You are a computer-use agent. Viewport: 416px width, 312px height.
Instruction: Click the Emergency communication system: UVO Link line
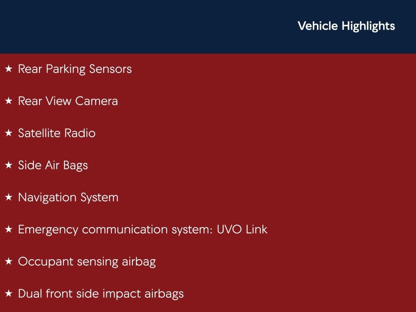tap(143, 230)
